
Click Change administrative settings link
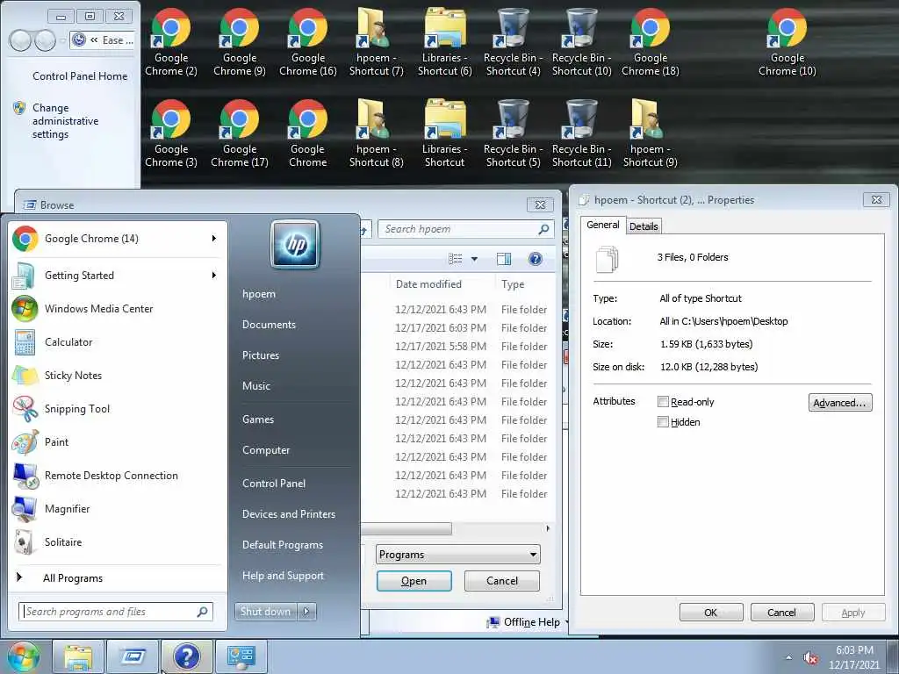pyautogui.click(x=65, y=121)
